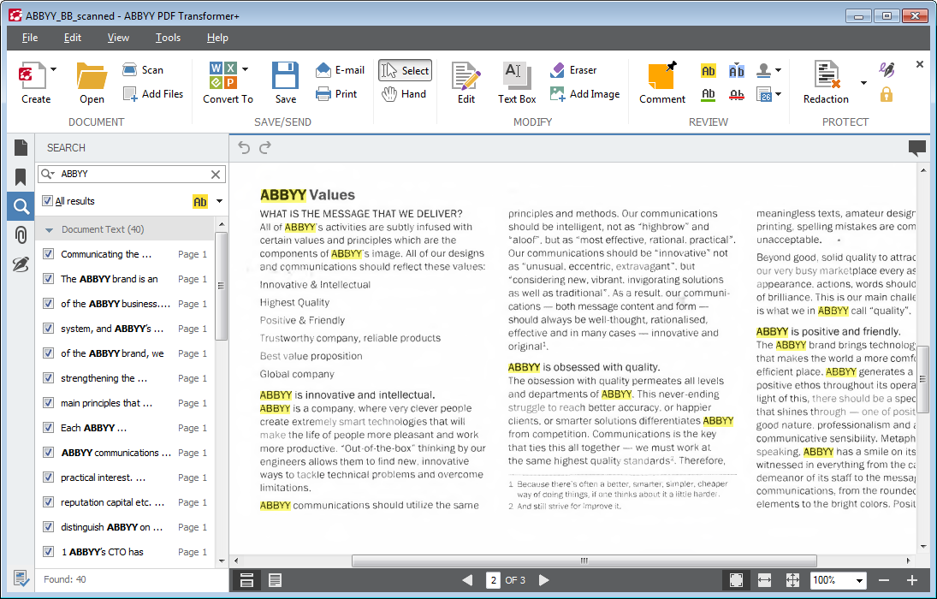This screenshot has width=937, height=599.
Task: Select the Text Box tool
Action: (517, 83)
